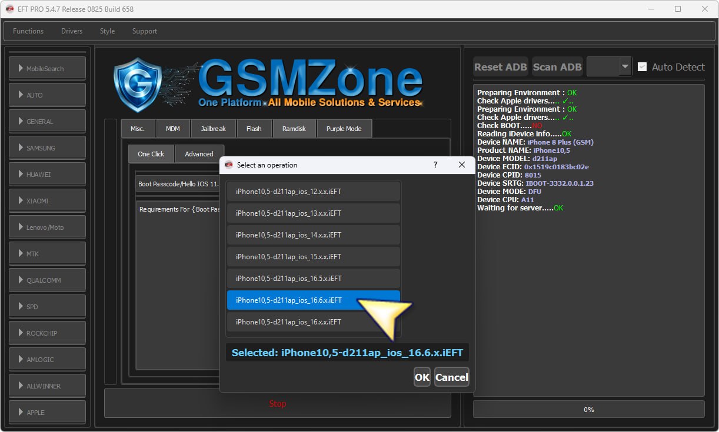This screenshot has height=432, width=719.
Task: Expand the SAMSUNG sidebar category
Action: coord(47,148)
